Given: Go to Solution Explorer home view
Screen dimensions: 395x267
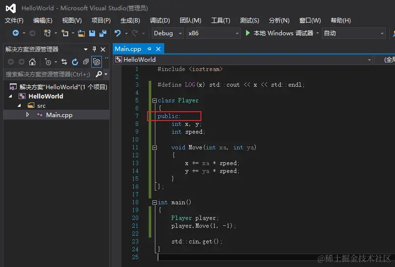Looking at the screenshot, I should [32, 62].
